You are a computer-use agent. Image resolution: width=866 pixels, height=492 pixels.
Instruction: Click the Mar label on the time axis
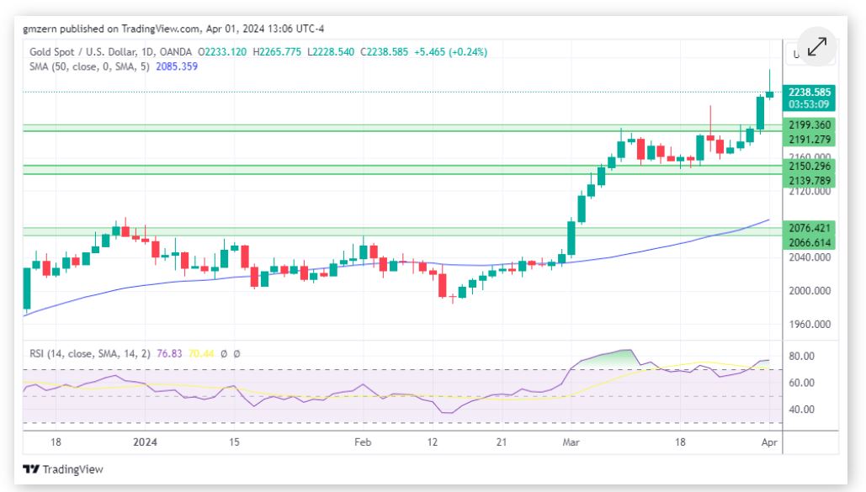tap(572, 441)
